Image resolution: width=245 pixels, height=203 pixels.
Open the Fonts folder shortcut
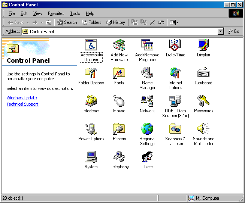tap(119, 73)
